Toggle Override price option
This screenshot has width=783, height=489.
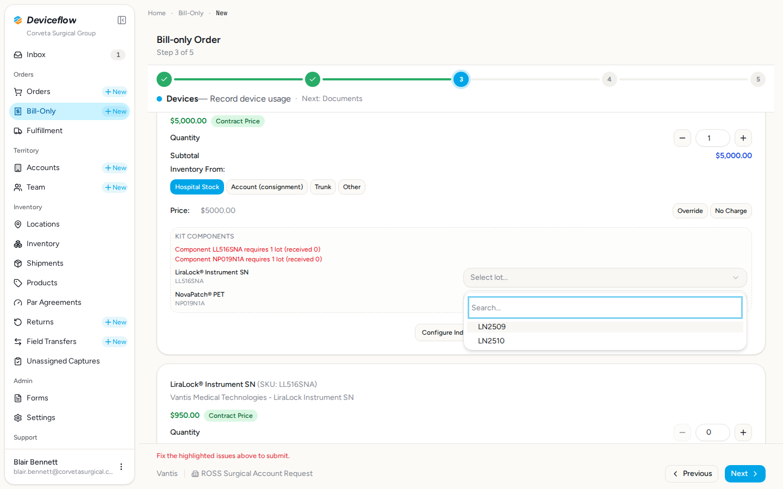pos(690,211)
